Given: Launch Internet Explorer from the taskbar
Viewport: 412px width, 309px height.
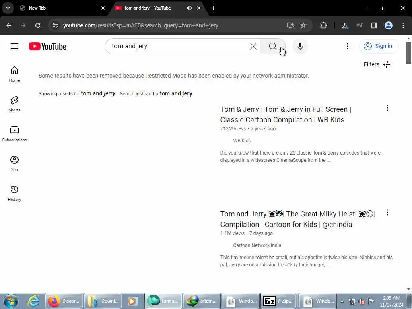Looking at the screenshot, I should tap(33, 301).
